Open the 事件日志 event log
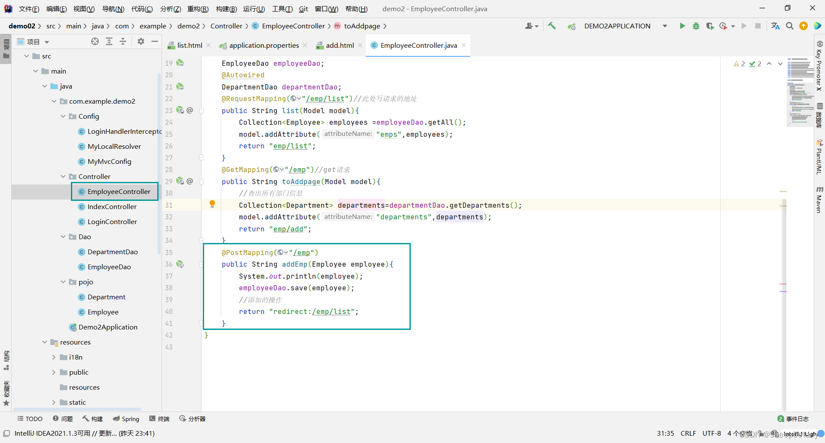Screen dimensions: 825x443 point(793,418)
